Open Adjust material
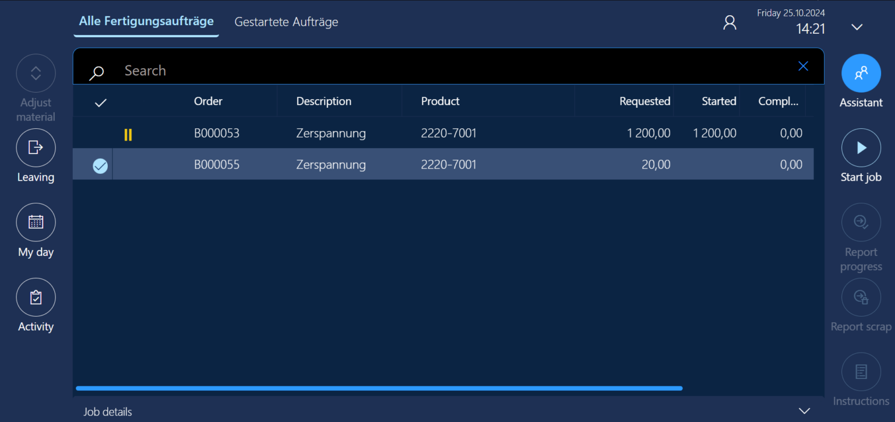This screenshot has width=895, height=422. tap(36, 73)
